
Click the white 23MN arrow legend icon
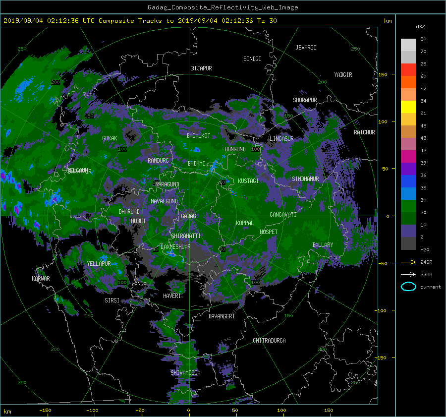(x=408, y=274)
